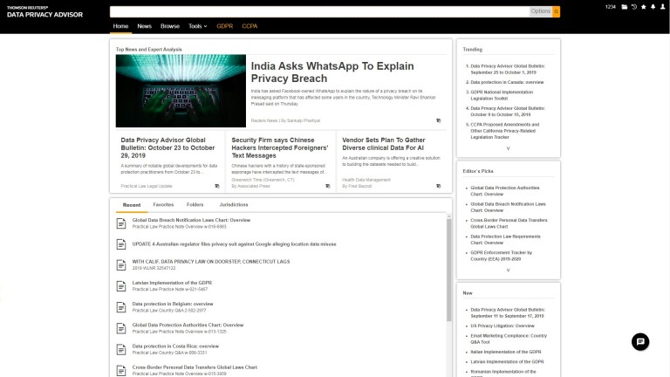Open Data protection in Belgium: overview
670x377 pixels.
pyautogui.click(x=173, y=304)
